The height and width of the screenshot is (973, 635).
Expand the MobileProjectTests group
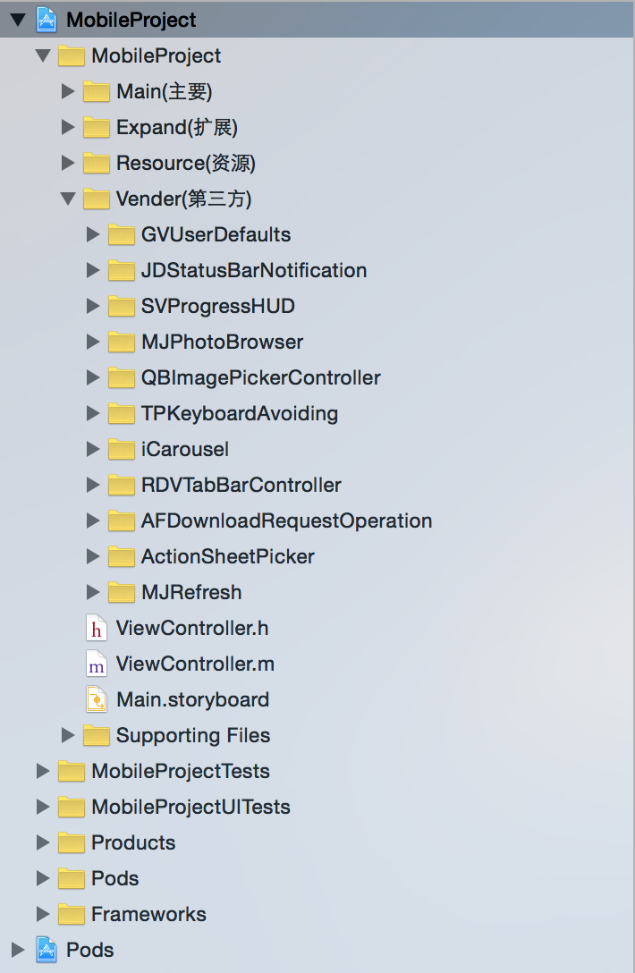click(43, 771)
